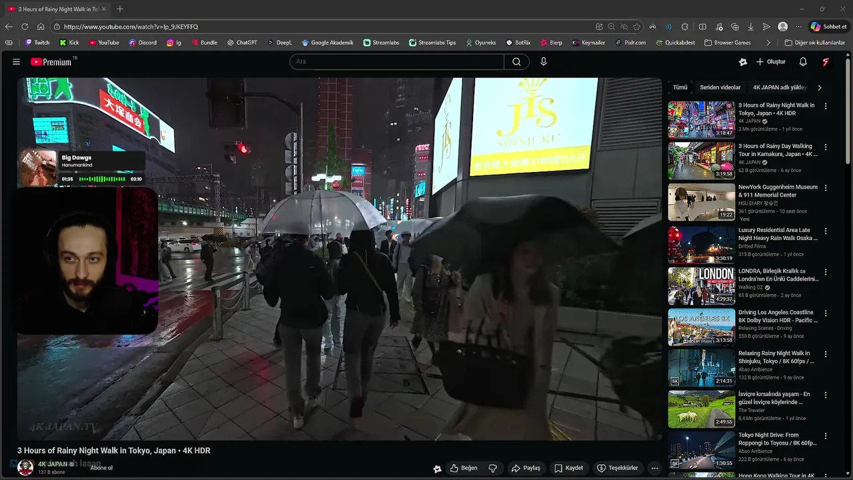Open the YouTube hamburger guide menu

[16, 61]
